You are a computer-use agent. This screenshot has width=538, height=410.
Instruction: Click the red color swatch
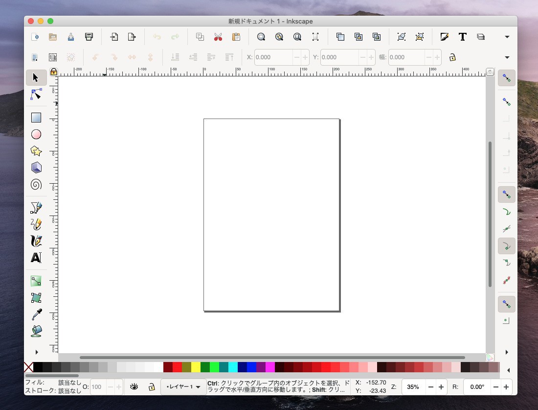coord(177,367)
